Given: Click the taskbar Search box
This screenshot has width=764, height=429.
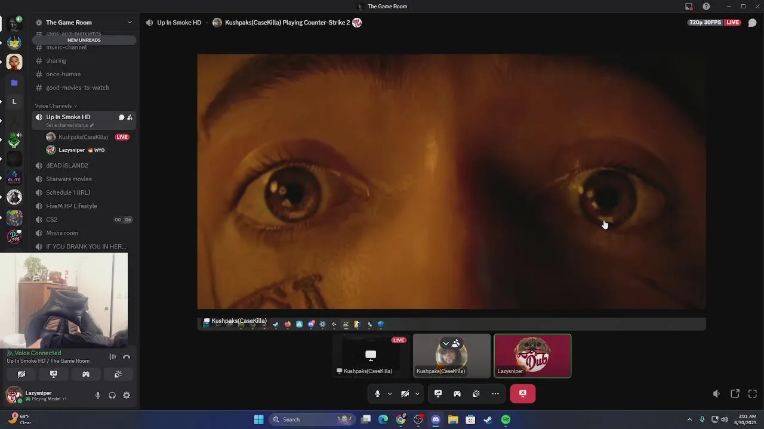Looking at the screenshot, I should [x=312, y=419].
